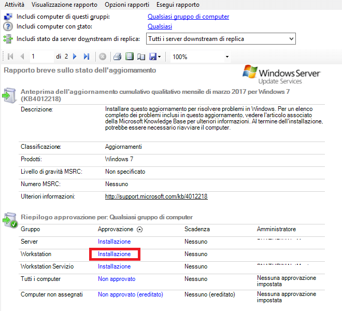This screenshot has width=342, height=311.
Task: Click the stop rendering icon
Action: coord(103,56)
